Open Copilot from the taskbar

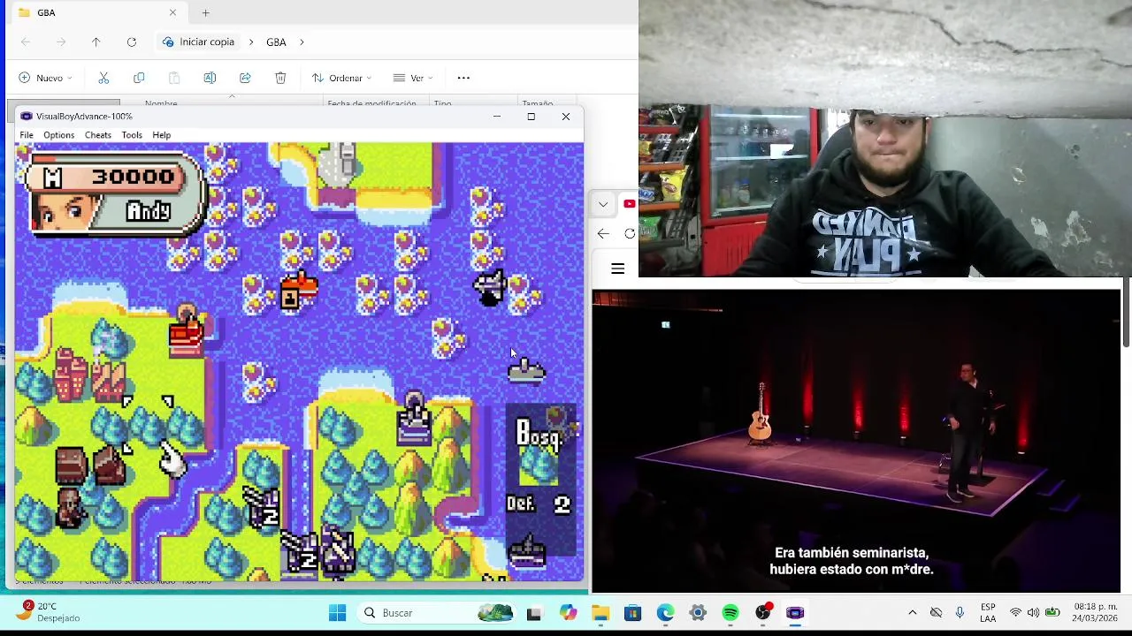[568, 613]
